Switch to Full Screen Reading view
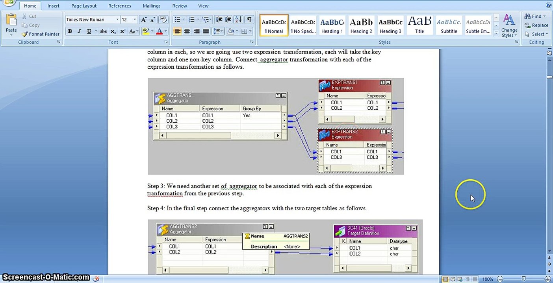 [453, 279]
